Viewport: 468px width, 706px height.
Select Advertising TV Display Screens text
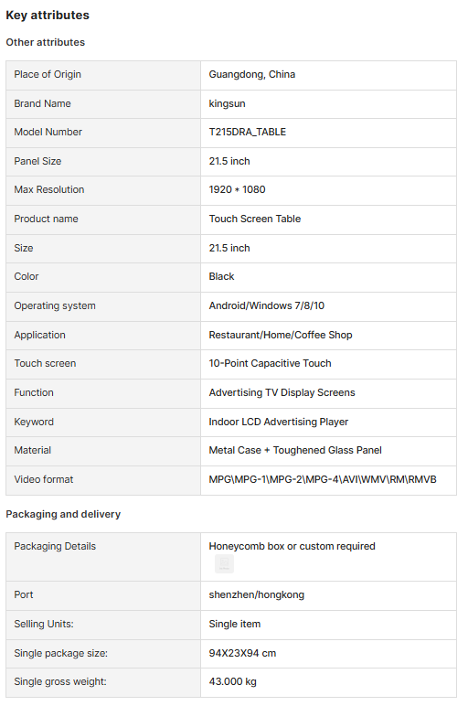point(282,392)
